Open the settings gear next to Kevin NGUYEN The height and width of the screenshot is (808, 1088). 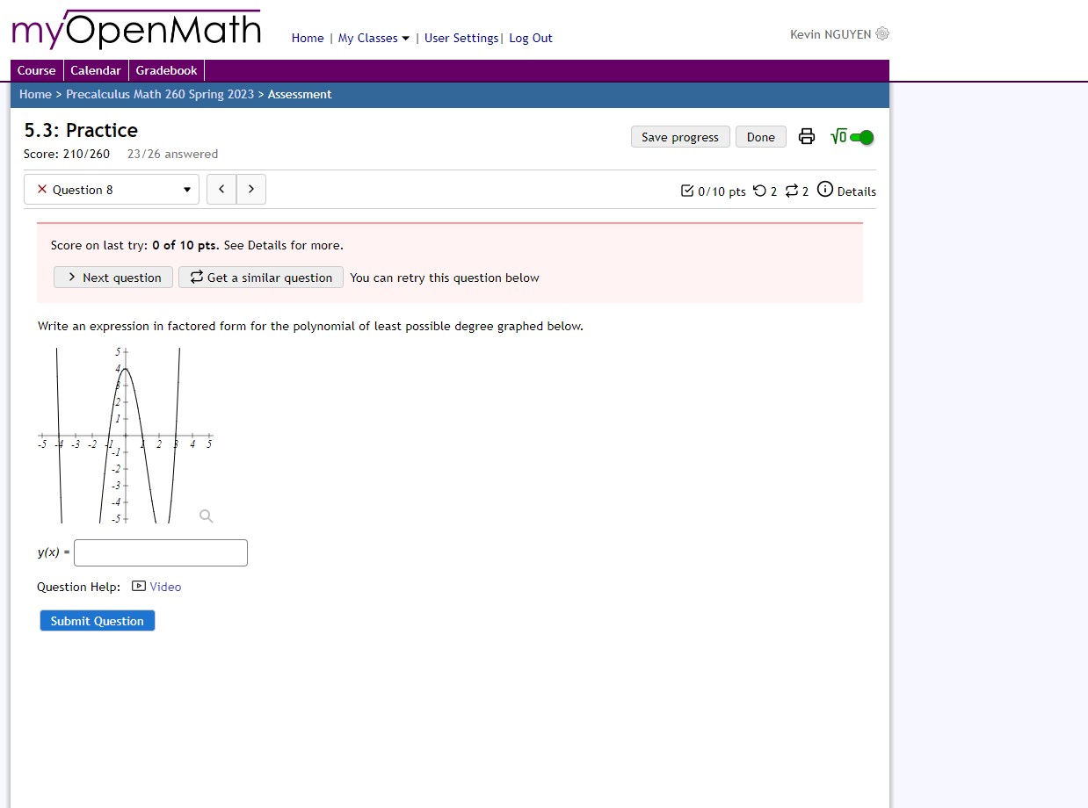pos(881,33)
